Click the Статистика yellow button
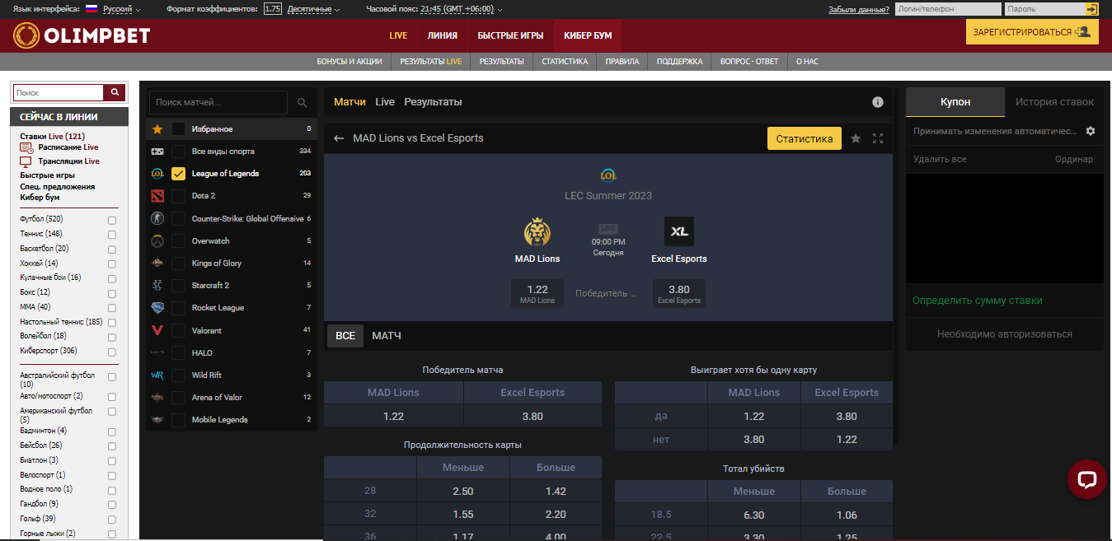 (x=805, y=138)
